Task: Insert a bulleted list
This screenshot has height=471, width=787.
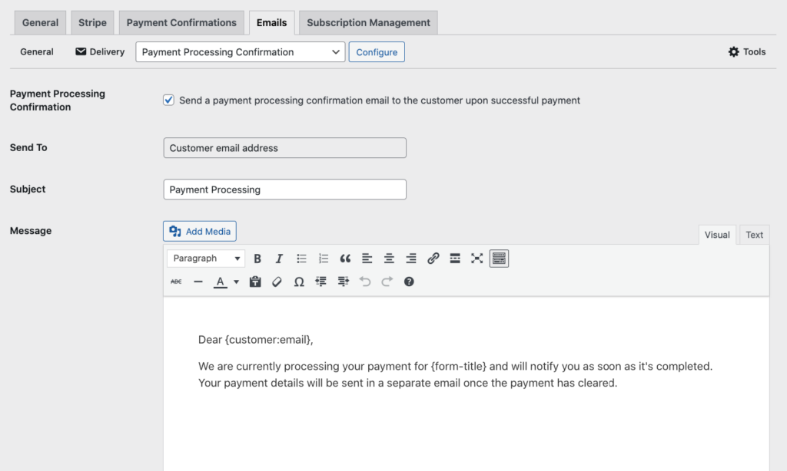Action: pos(301,259)
